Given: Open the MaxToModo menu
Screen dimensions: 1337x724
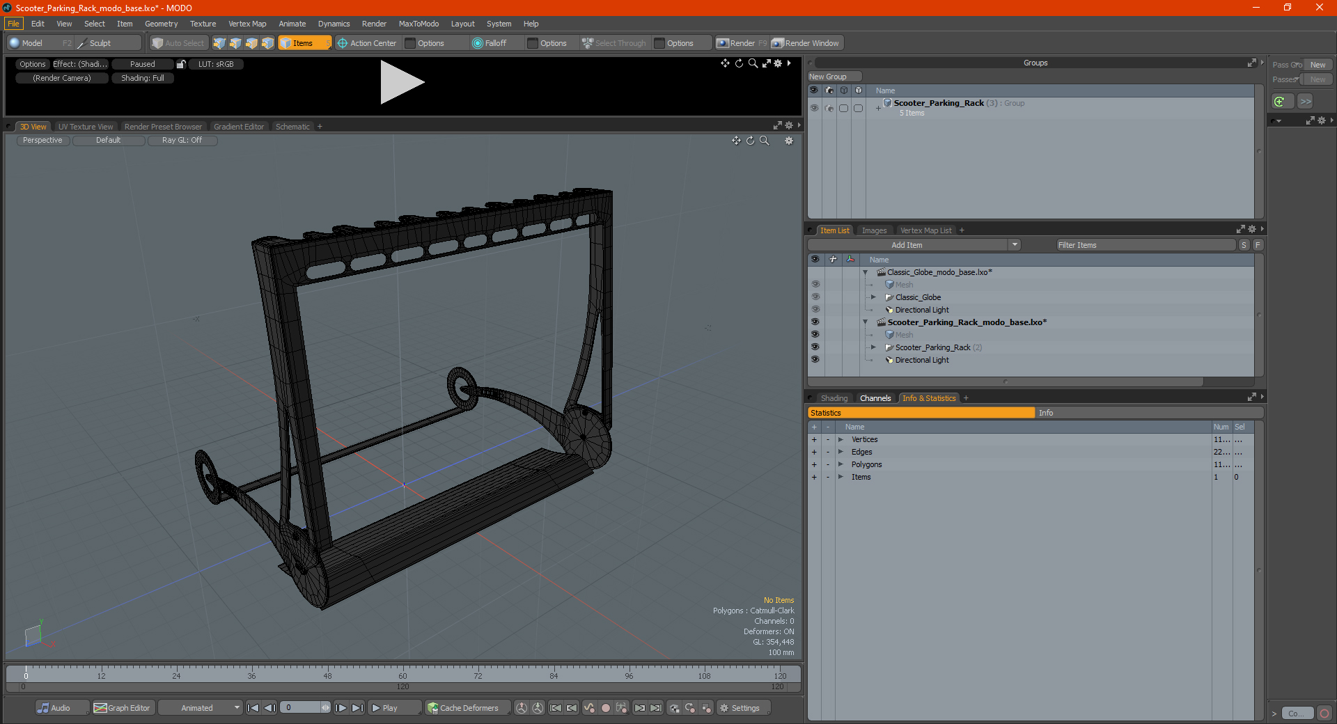Looking at the screenshot, I should click(419, 24).
